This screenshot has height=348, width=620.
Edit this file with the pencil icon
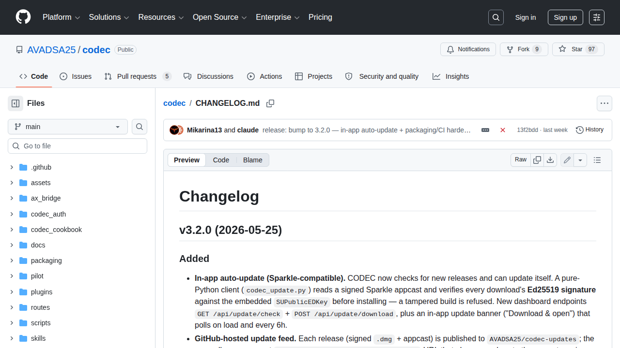[567, 160]
